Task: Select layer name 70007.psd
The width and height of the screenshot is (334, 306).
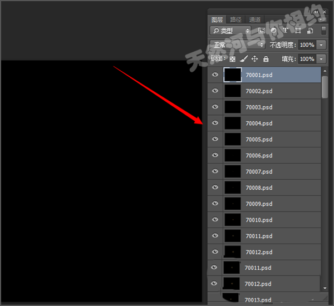Action: 259,171
